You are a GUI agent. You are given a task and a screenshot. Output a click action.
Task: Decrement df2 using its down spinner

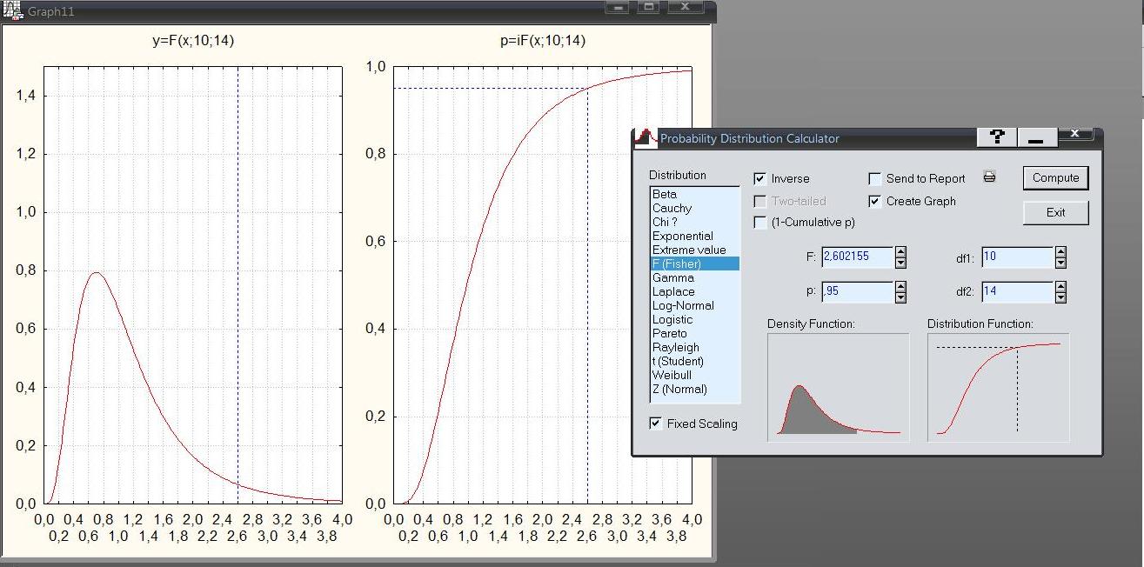pyautogui.click(x=1060, y=297)
